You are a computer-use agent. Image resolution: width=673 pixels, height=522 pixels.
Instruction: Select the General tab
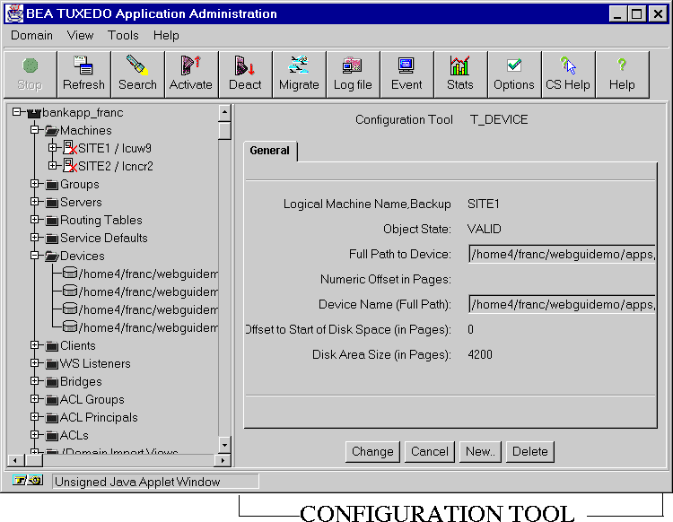(x=269, y=151)
